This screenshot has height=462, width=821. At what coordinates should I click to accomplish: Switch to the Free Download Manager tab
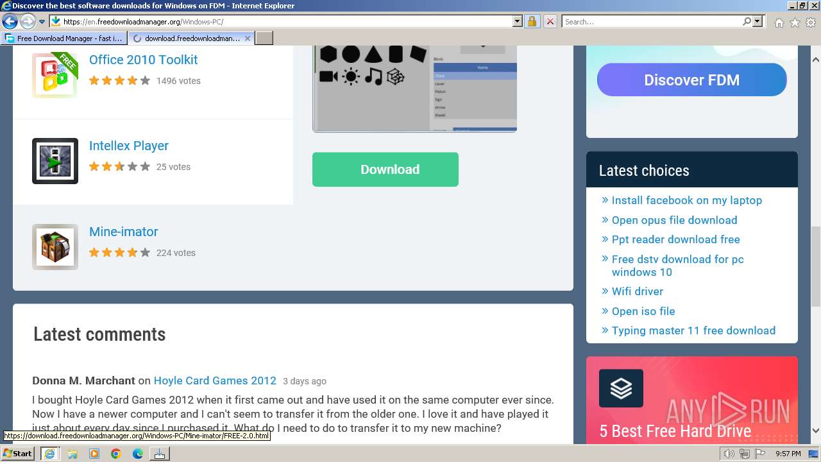tap(64, 38)
